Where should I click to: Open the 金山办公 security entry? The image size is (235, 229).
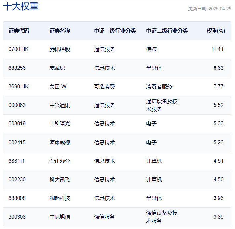click(60, 161)
